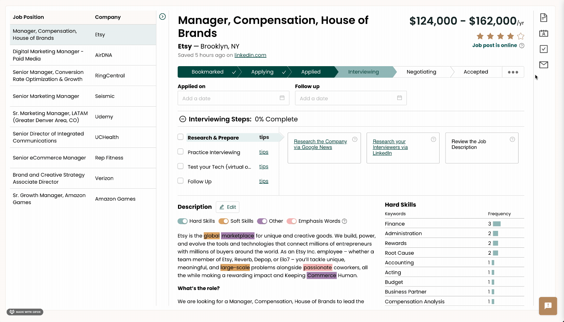Click the fourth rating star
The width and height of the screenshot is (564, 322).
[510, 36]
